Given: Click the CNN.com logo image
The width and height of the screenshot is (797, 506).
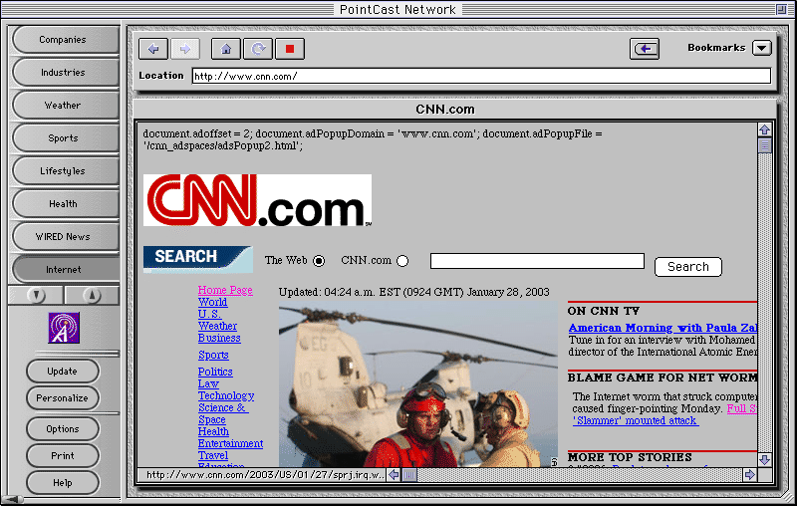Looking at the screenshot, I should 257,200.
